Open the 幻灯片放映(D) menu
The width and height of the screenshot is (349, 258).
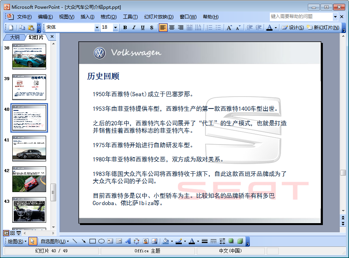point(159,17)
